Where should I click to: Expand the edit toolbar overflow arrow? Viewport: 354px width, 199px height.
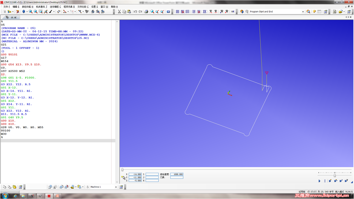point(172,12)
